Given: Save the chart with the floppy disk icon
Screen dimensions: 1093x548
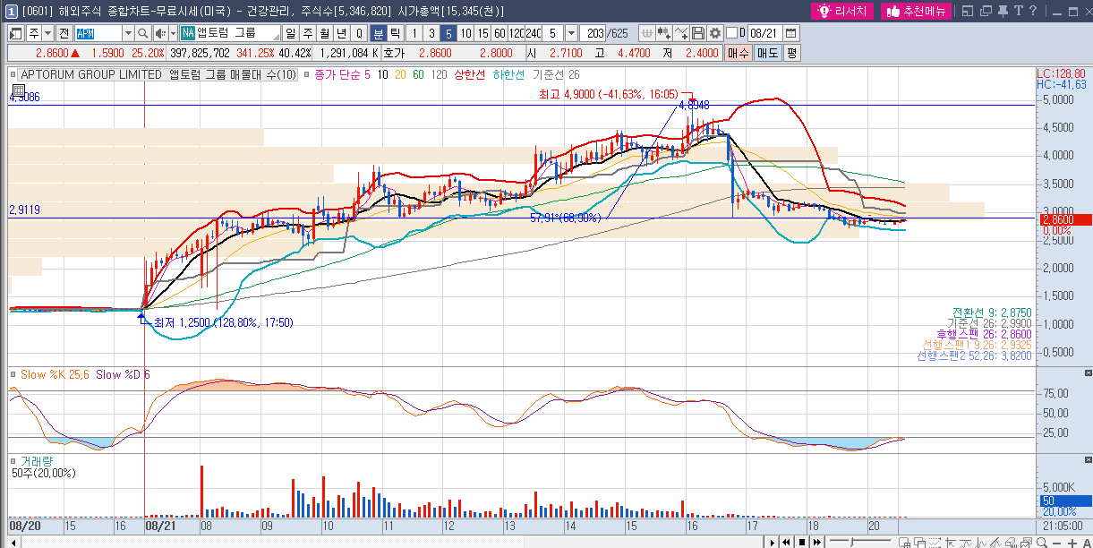Looking at the screenshot, I should 698,33.
